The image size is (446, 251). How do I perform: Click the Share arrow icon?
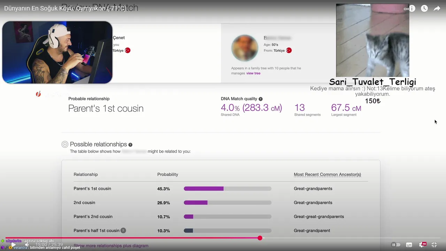tap(437, 8)
